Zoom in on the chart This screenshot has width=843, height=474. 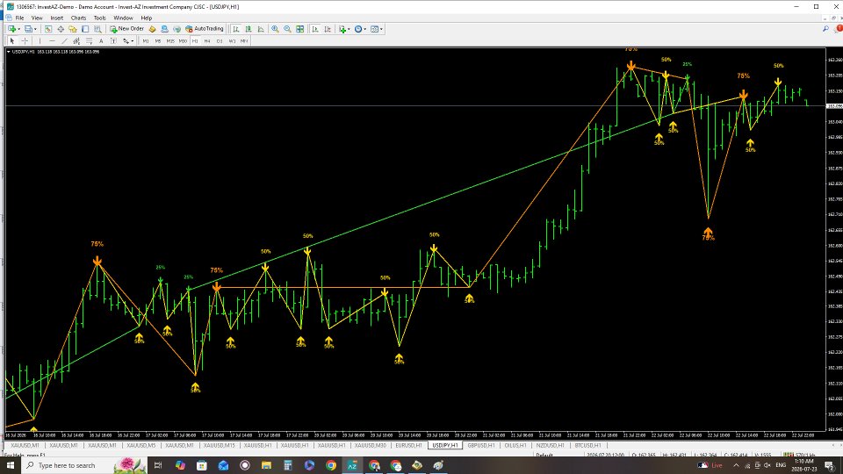pos(275,29)
